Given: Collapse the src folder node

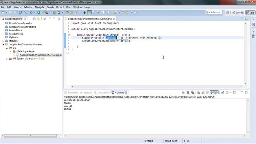Looking at the screenshot, I should click(x=7, y=48).
